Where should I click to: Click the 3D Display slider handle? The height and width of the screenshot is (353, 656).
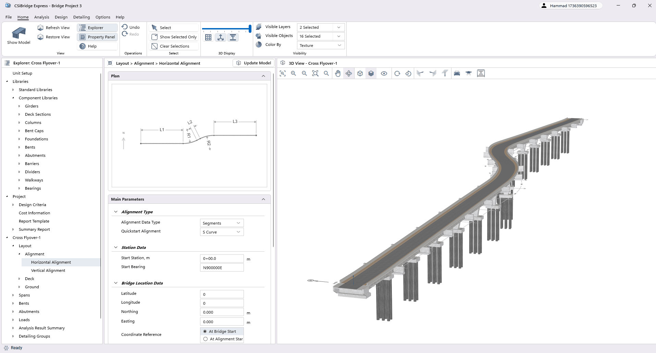point(250,29)
